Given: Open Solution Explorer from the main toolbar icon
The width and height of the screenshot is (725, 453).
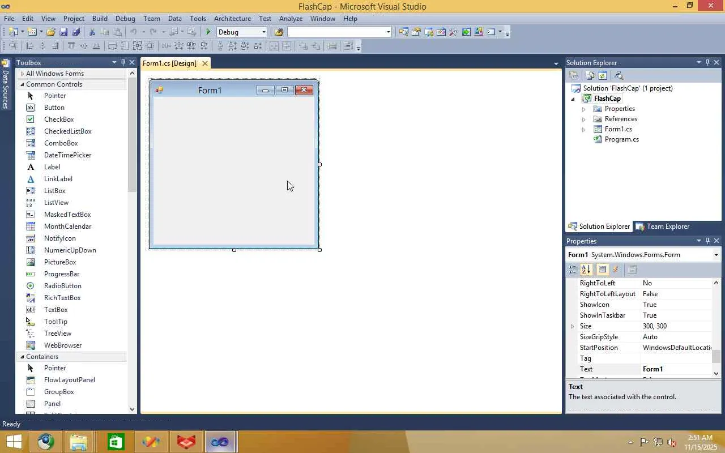Looking at the screenshot, I should pos(403,32).
